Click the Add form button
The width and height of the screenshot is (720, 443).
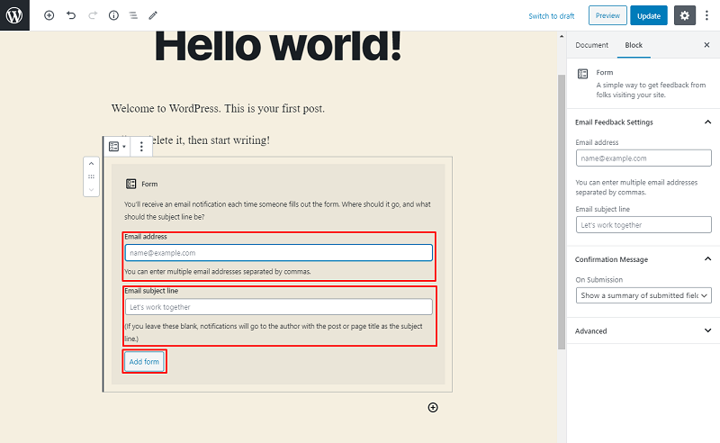[144, 362]
